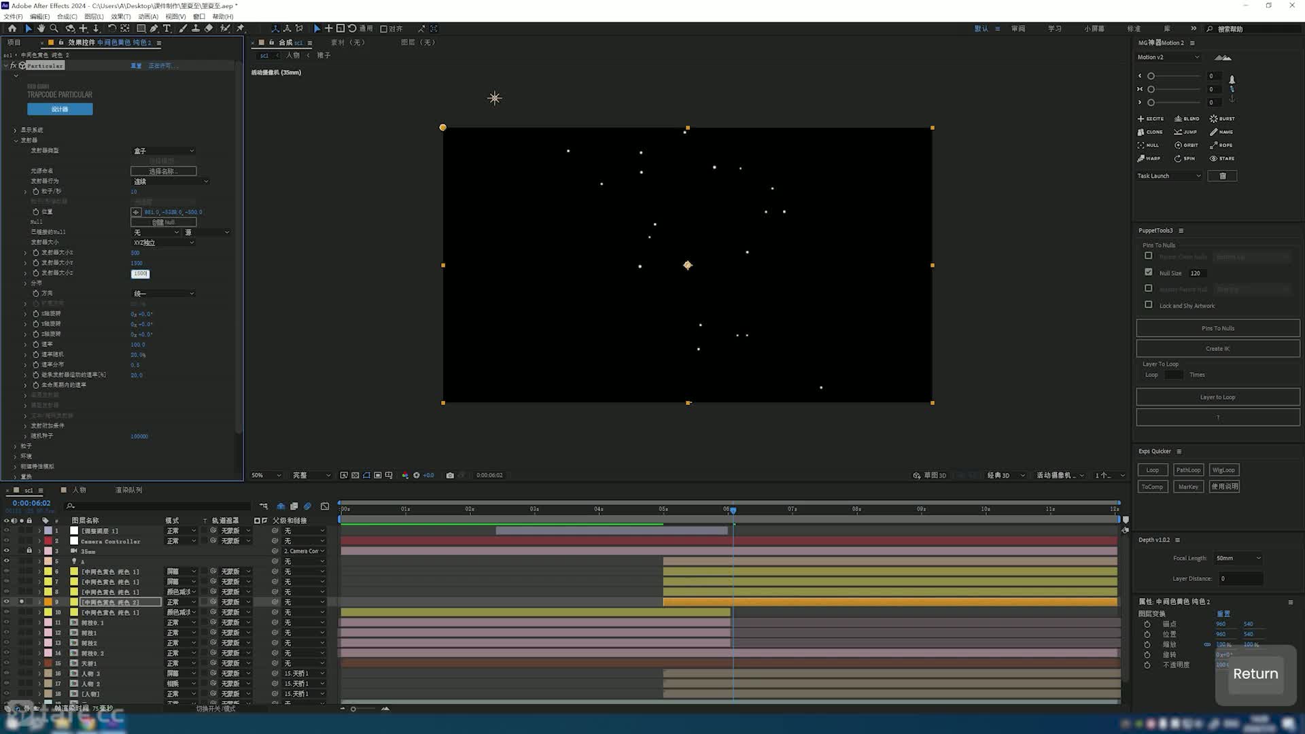
Task: Select the Rectangle shape tool
Action: pyautogui.click(x=141, y=29)
